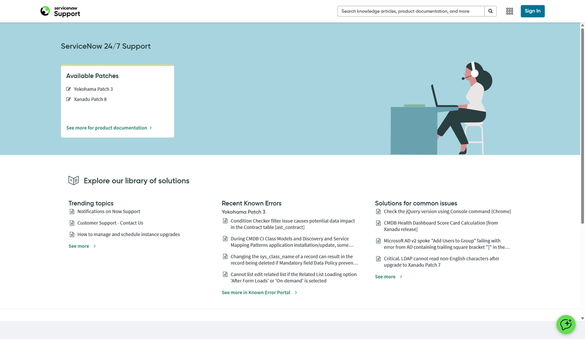Viewport: 585px width, 339px height.
Task: Click See more for product documentation
Action: pyautogui.click(x=107, y=128)
